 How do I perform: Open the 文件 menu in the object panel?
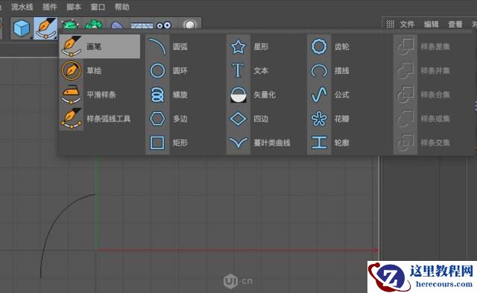pyautogui.click(x=407, y=24)
